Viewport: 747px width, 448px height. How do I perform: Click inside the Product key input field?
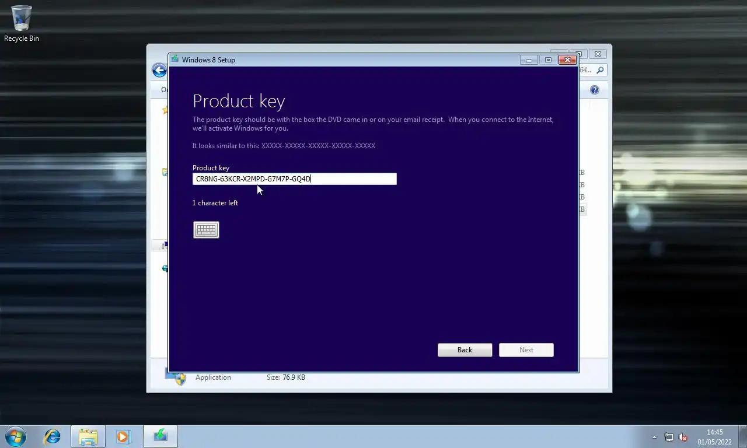click(295, 179)
